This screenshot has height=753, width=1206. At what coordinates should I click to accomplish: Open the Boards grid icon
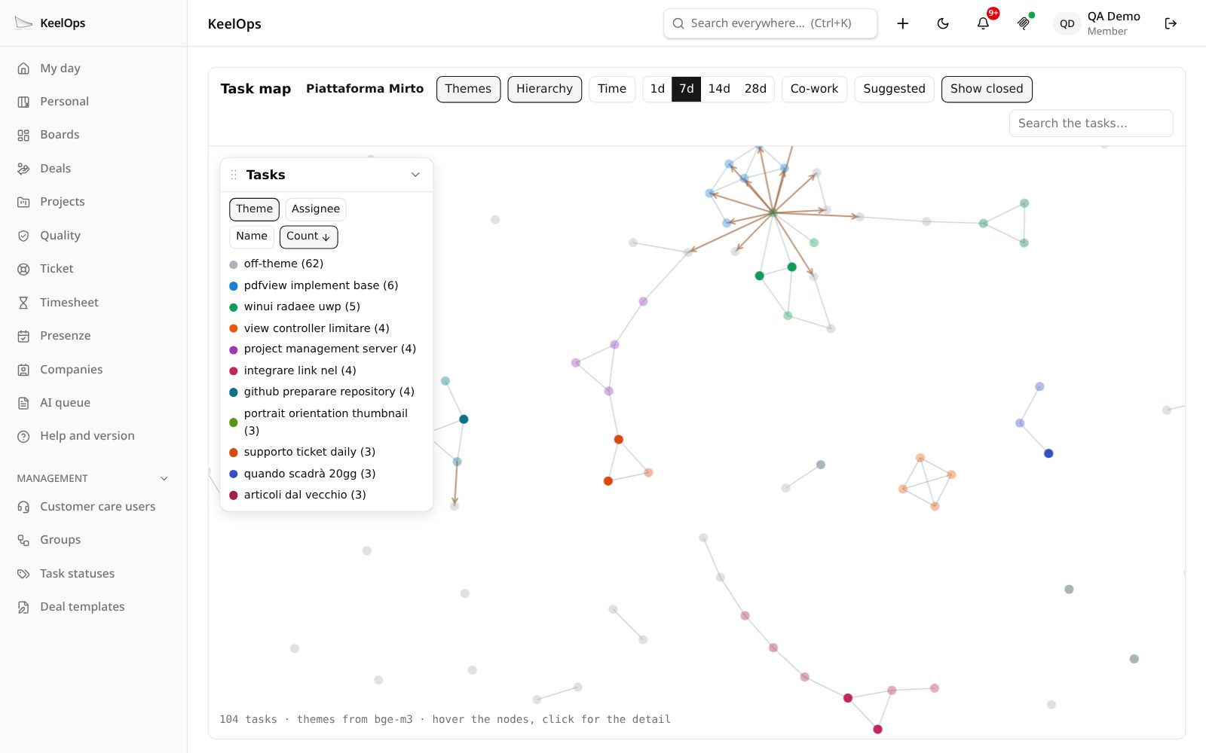tap(23, 135)
